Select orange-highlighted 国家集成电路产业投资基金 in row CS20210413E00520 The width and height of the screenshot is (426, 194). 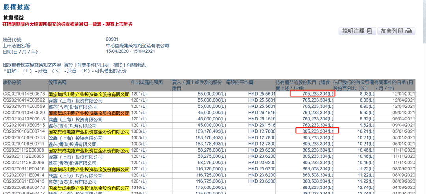click(x=89, y=113)
